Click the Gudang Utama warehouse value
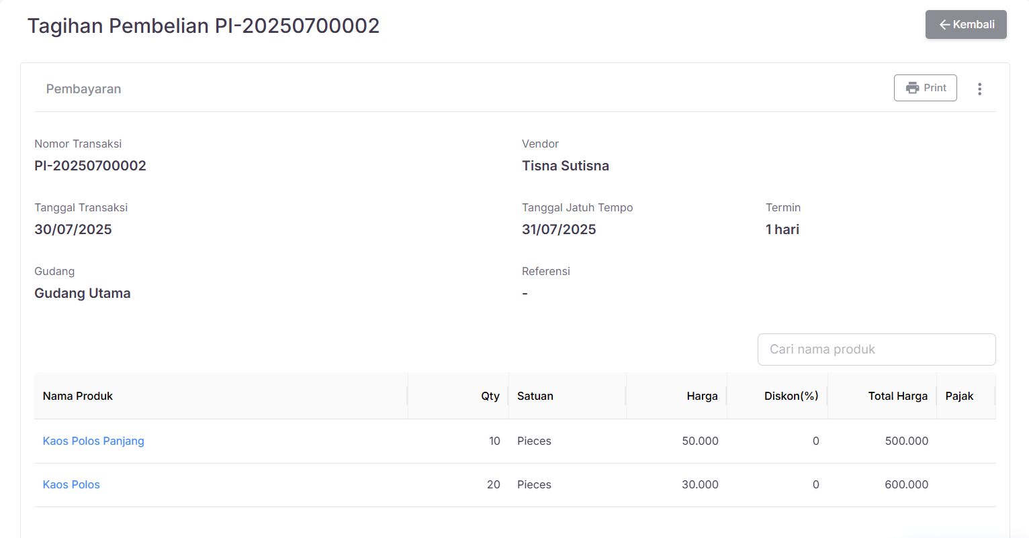 pyautogui.click(x=83, y=293)
